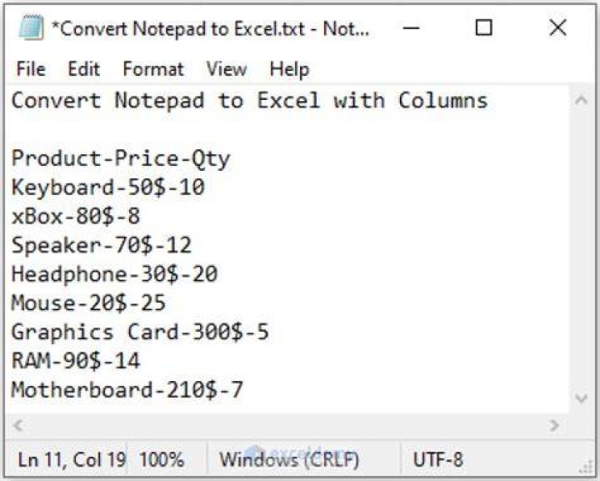Open the View menu
The height and width of the screenshot is (481, 600).
coord(227,69)
